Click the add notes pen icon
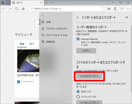Viewport: 132px width, 104px height. point(115,9)
